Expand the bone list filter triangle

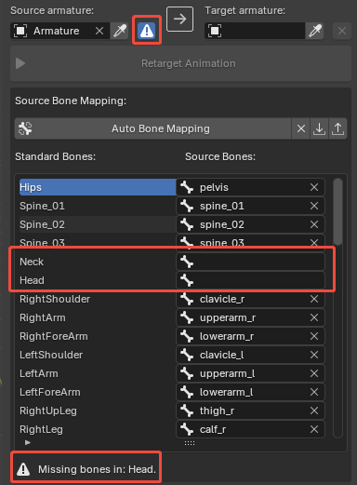28,442
